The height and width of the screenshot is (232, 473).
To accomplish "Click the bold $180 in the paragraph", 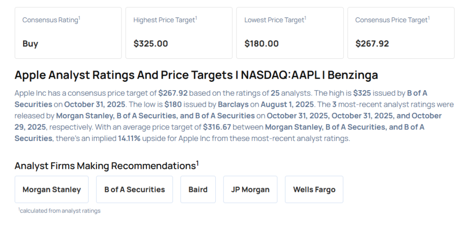I will click(173, 104).
